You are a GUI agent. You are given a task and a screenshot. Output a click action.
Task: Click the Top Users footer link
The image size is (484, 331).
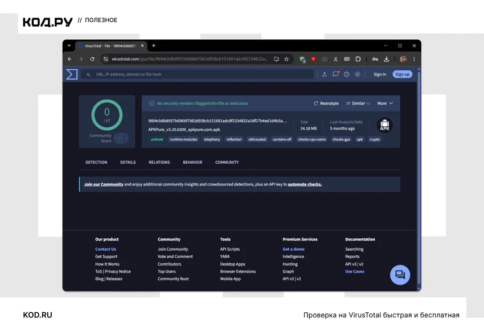click(x=166, y=271)
